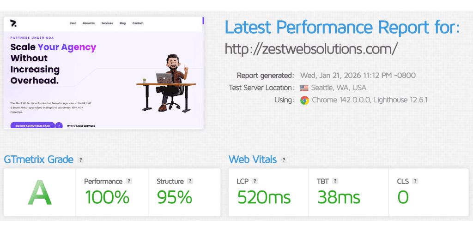Open the White-Label Services link
The width and height of the screenshot is (473, 236).
tap(81, 125)
